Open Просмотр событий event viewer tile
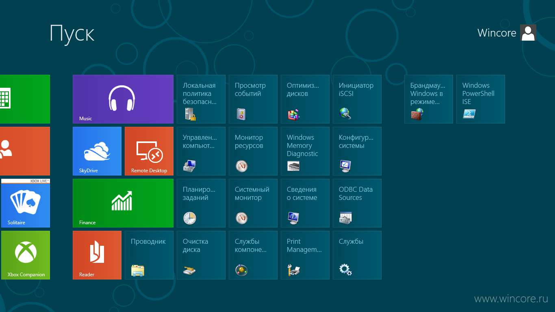The height and width of the screenshot is (312, 555). 253,99
